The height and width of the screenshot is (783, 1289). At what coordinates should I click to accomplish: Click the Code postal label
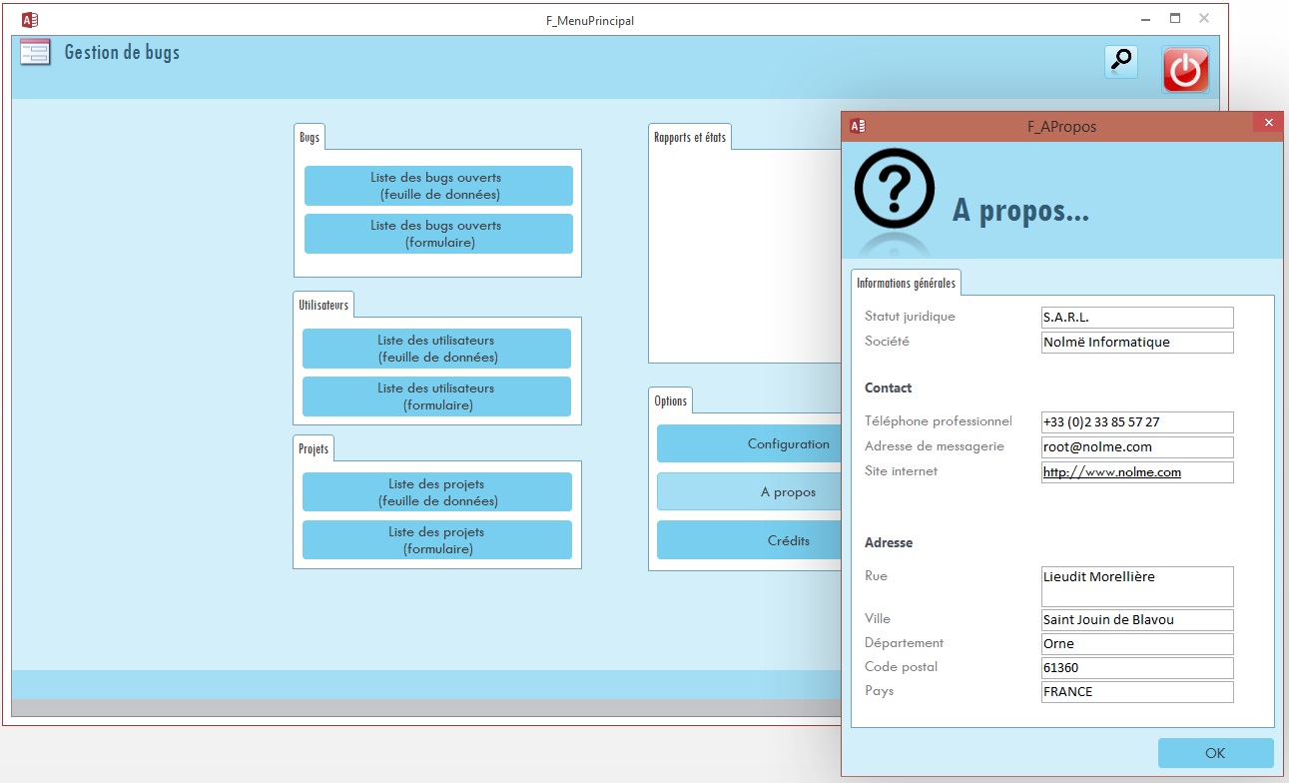(902, 666)
